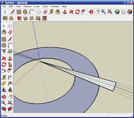The height and width of the screenshot is (118, 134).
Task: Activate the Orbit tool in top toolbar
Action: (91, 12)
